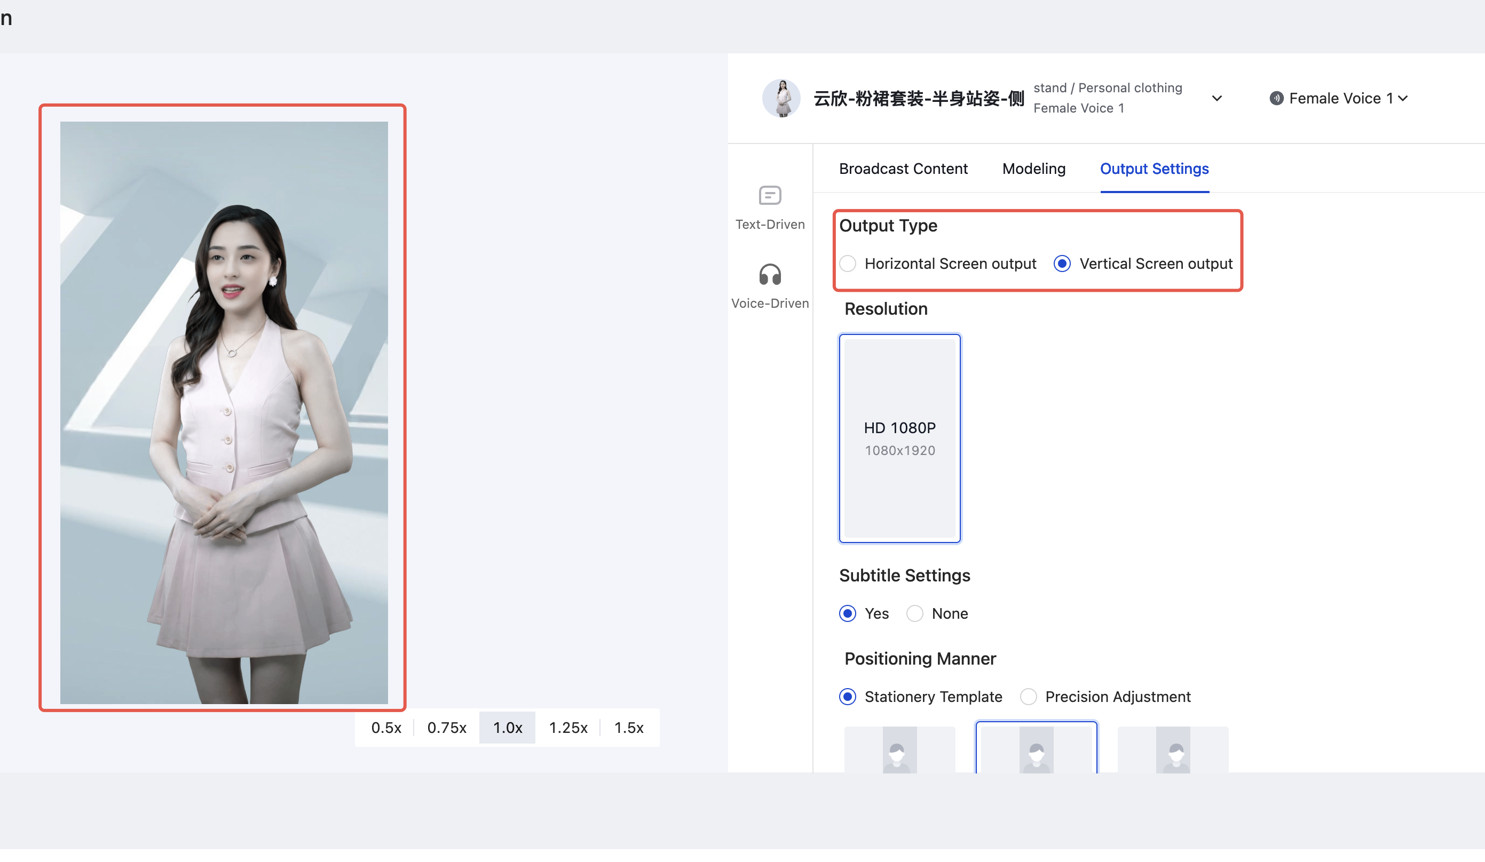Choose the HD 1080P resolution card
The height and width of the screenshot is (862, 1485).
click(899, 438)
